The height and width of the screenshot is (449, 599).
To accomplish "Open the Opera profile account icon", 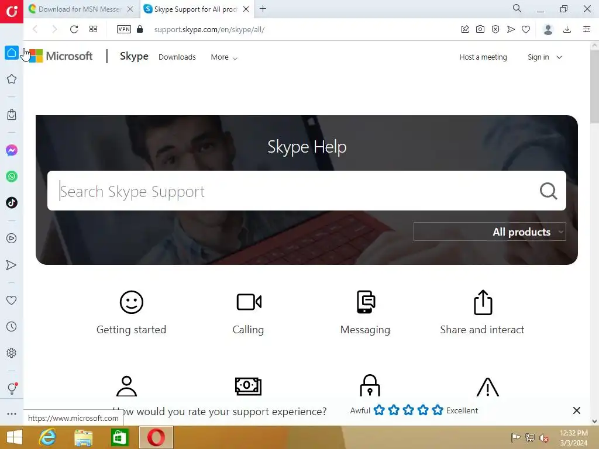I will click(x=548, y=29).
